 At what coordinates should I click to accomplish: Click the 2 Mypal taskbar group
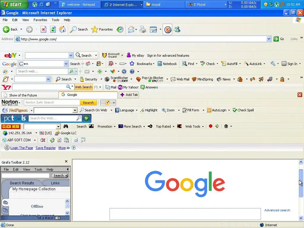[206, 4]
